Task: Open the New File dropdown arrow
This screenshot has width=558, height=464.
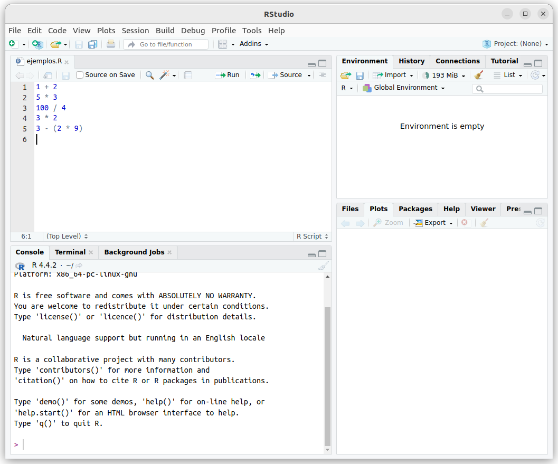Action: [x=24, y=44]
